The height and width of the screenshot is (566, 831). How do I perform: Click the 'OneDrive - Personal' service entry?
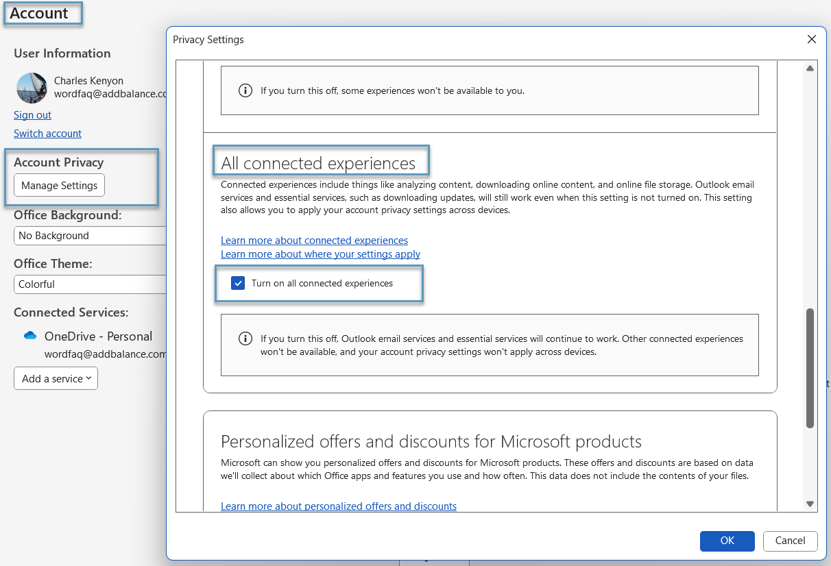pyautogui.click(x=98, y=336)
